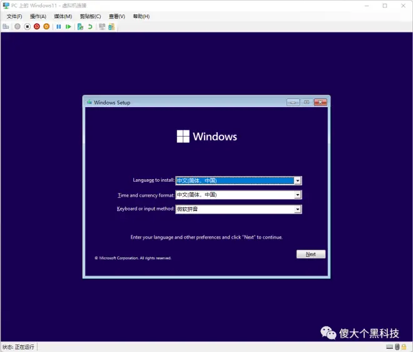Pause the virtual machine
Image resolution: width=413 pixels, height=352 pixels.
click(59, 27)
